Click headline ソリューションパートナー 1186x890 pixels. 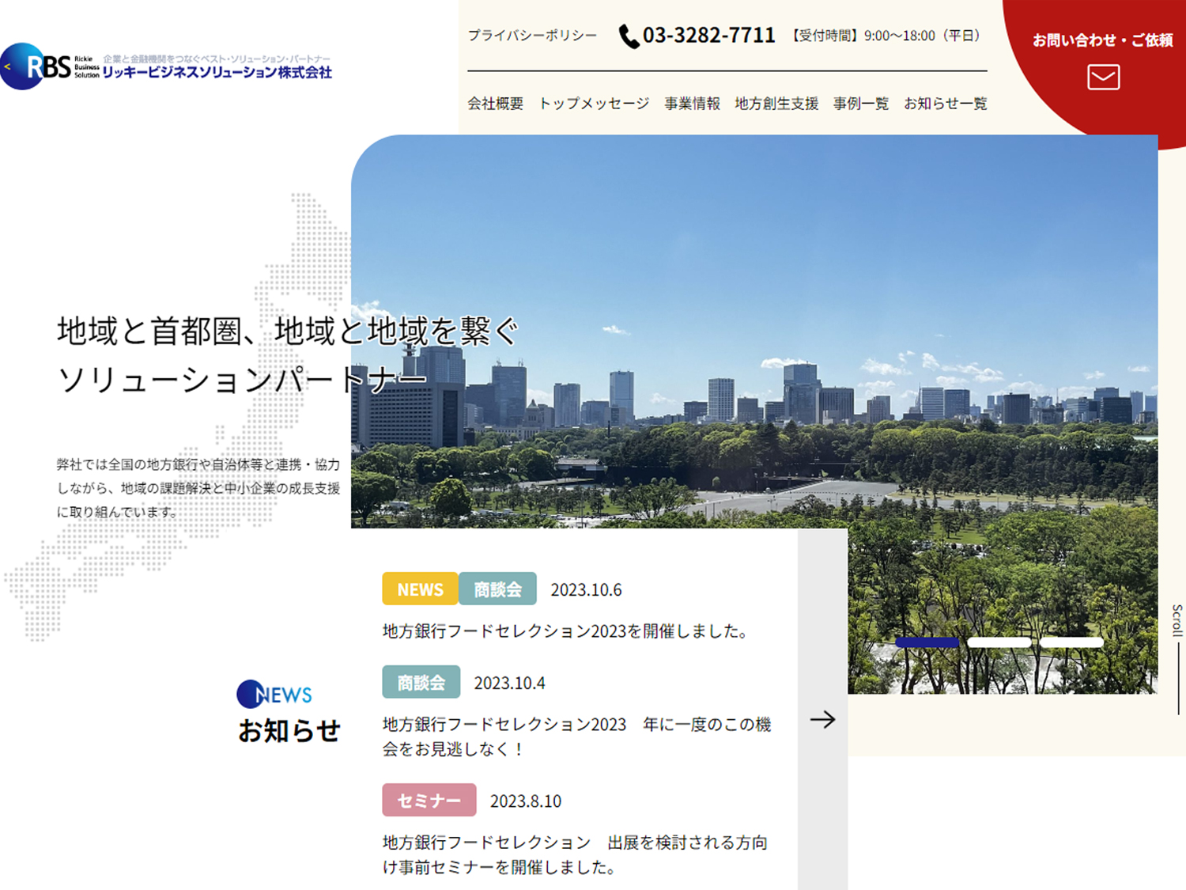click(x=242, y=380)
